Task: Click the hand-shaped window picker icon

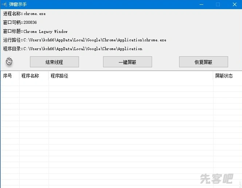Action: pos(9,61)
